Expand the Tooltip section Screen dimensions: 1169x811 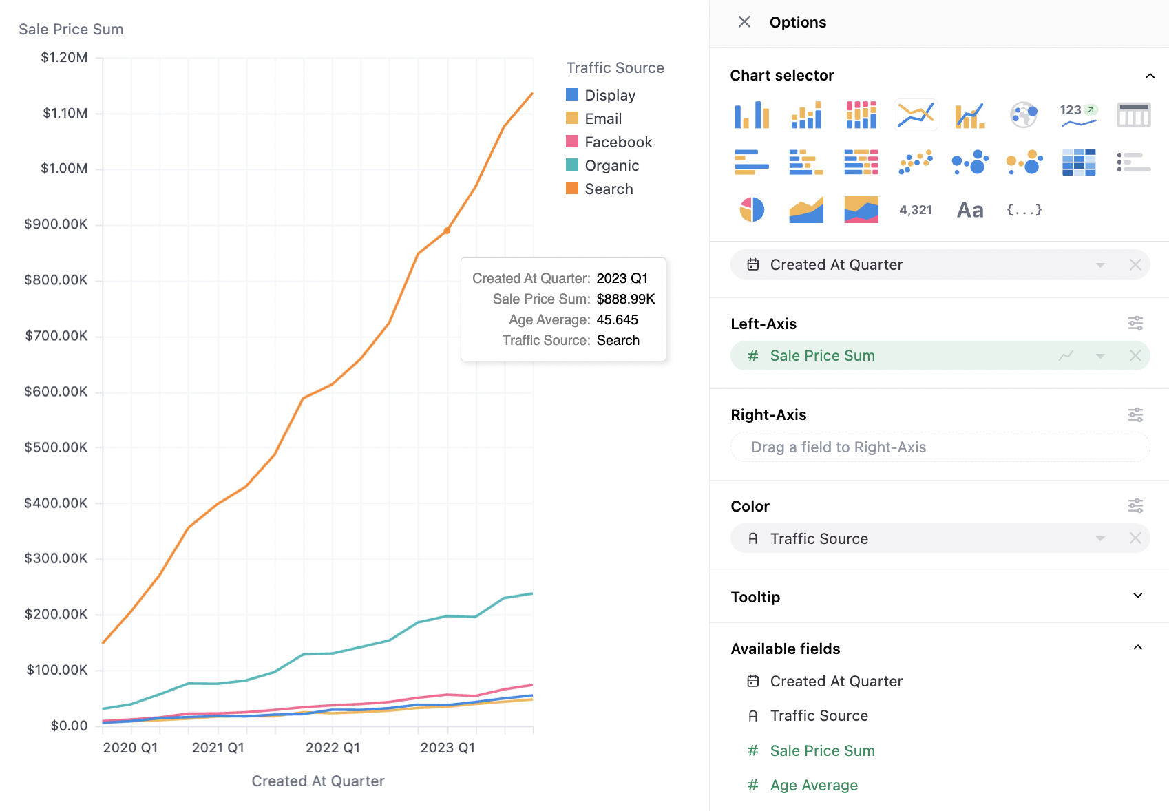click(x=1137, y=596)
